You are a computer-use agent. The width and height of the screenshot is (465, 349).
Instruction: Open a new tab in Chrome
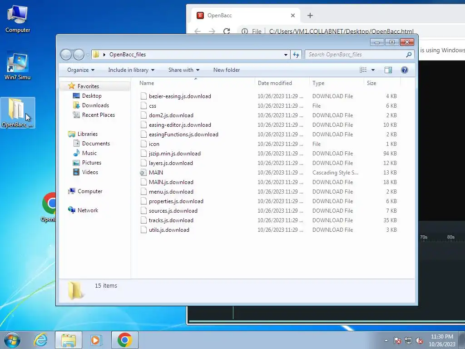[x=310, y=15]
